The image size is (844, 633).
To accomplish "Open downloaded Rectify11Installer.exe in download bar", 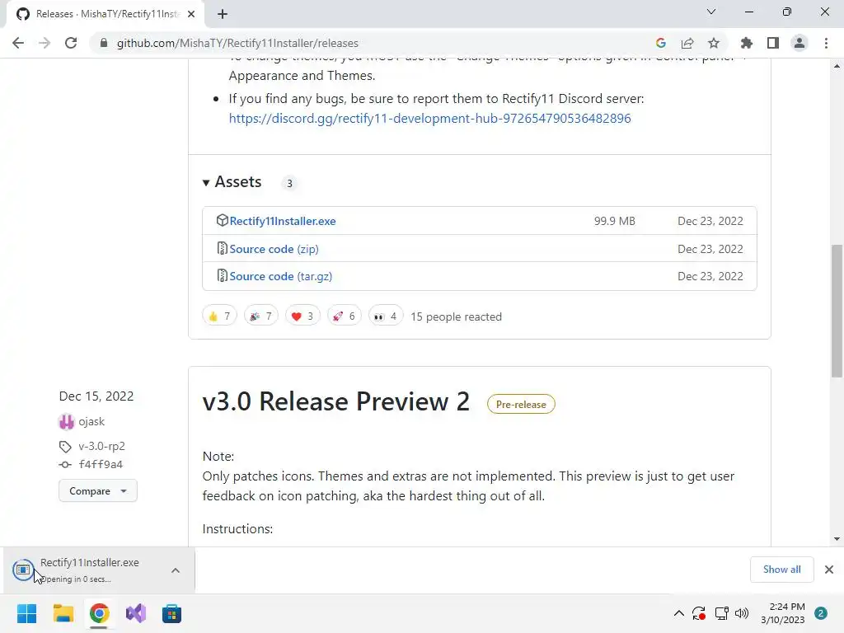I will coord(89,570).
